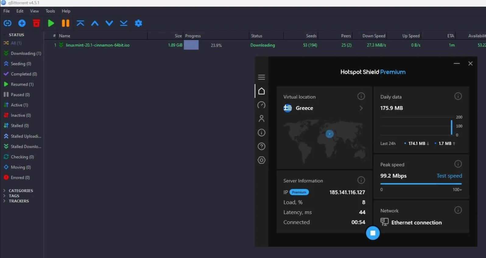Screen dimensions: 486x258
Task: Open the help question mark icon
Action: click(x=262, y=146)
